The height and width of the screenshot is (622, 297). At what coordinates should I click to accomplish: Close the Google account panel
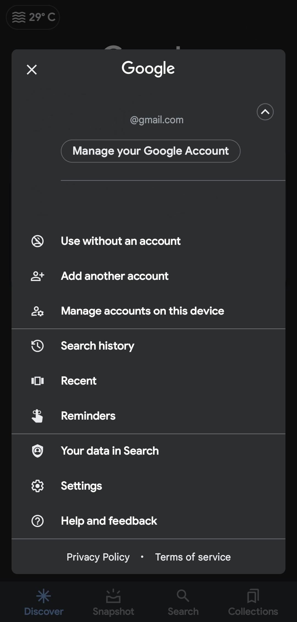[x=32, y=69]
